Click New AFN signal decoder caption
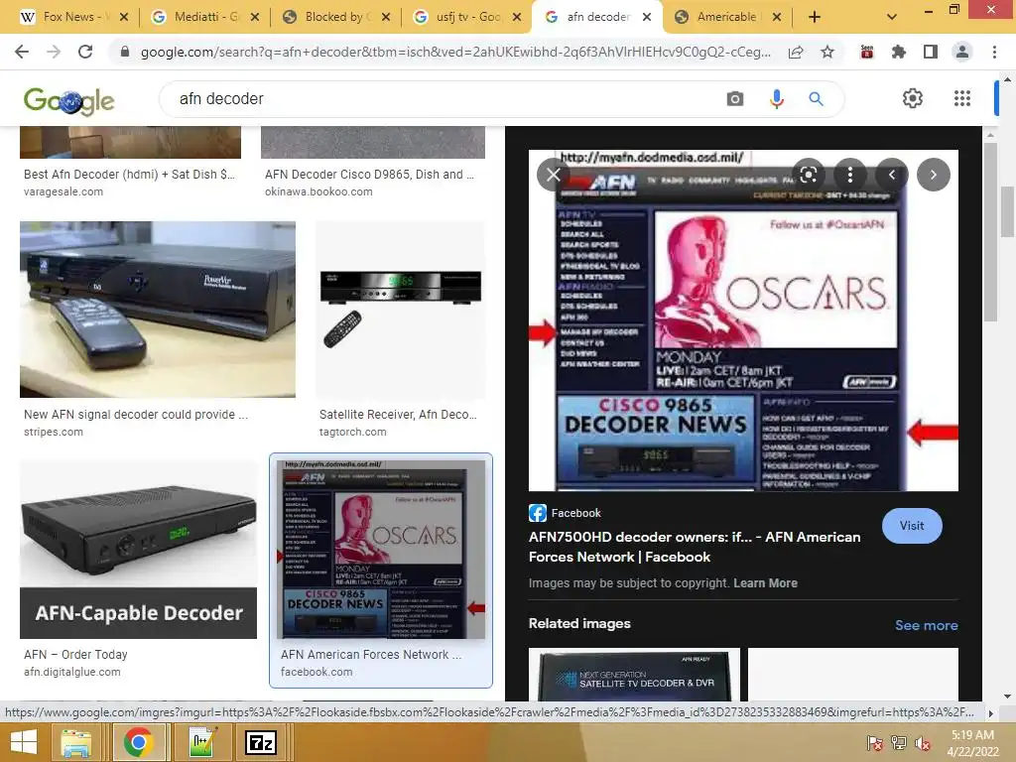The width and height of the screenshot is (1016, 762). pos(135,414)
